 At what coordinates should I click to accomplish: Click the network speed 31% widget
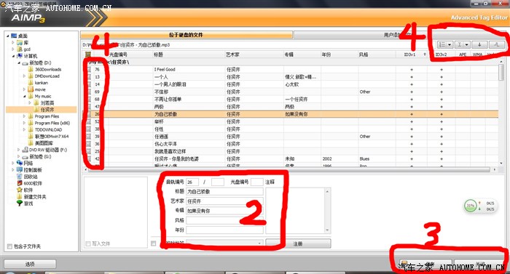tap(480, 206)
